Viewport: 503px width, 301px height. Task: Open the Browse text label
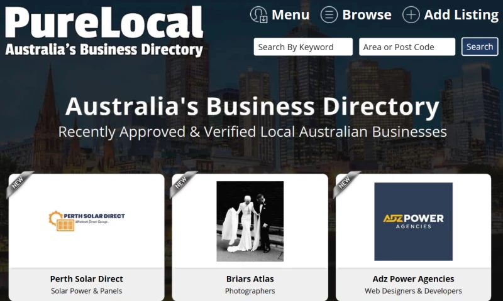[x=367, y=15]
